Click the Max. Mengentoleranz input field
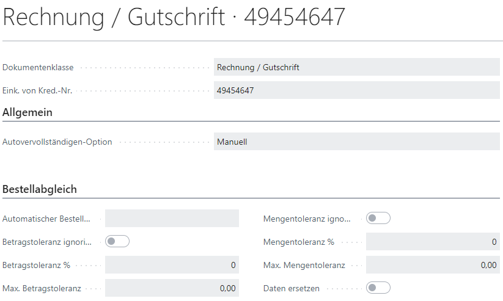 tap(433, 265)
